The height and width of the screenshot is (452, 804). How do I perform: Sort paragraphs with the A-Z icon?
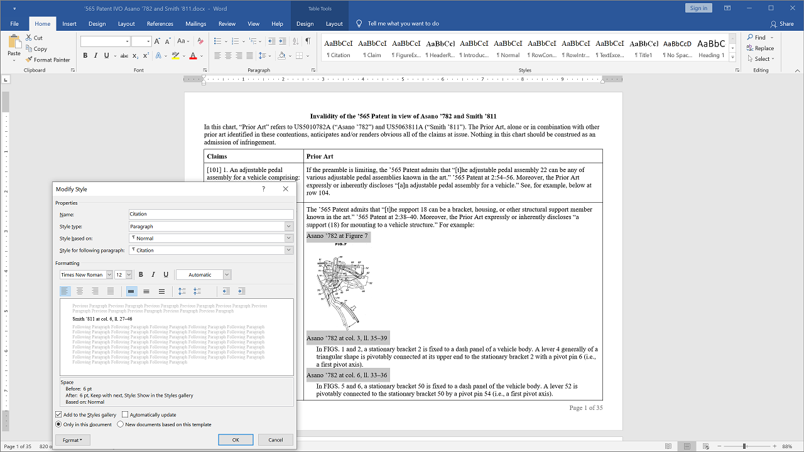[296, 41]
